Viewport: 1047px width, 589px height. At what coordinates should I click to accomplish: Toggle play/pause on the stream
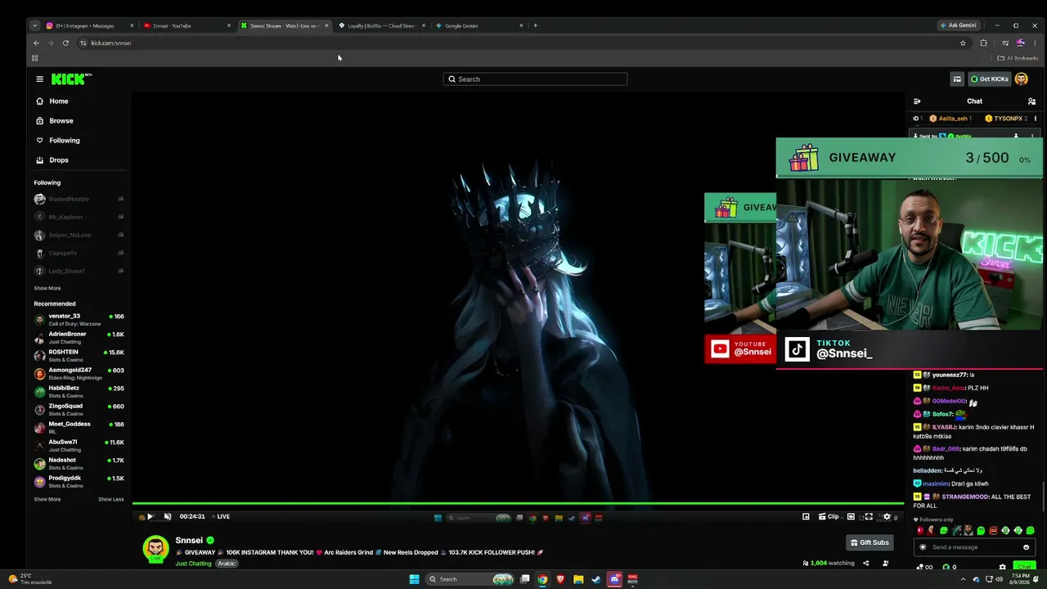pyautogui.click(x=150, y=517)
